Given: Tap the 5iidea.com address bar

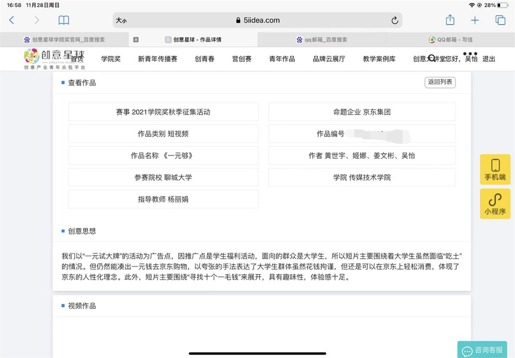Looking at the screenshot, I should coord(257,20).
